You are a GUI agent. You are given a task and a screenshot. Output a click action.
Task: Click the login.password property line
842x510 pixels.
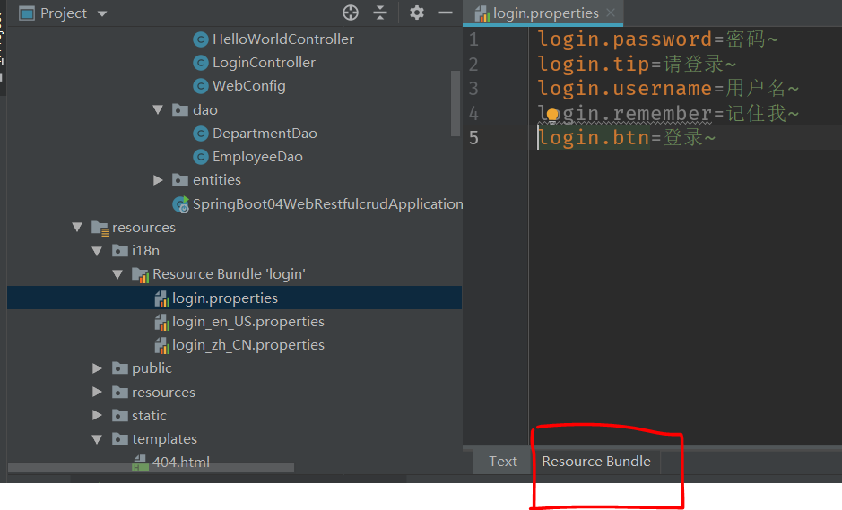[657, 39]
